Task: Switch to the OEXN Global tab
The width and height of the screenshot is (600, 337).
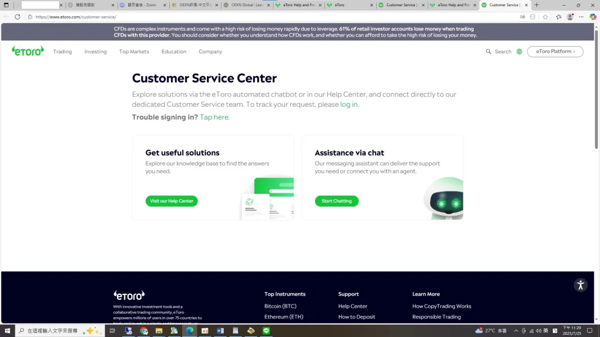Action: pyautogui.click(x=247, y=5)
